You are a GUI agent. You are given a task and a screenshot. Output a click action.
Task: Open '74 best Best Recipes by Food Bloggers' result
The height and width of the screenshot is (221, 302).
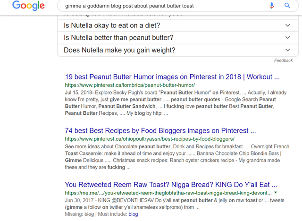point(160,131)
